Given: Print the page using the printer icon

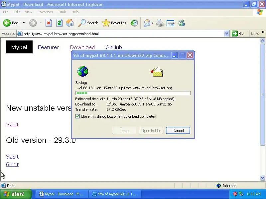Looking at the screenshot, I should click(160, 23).
